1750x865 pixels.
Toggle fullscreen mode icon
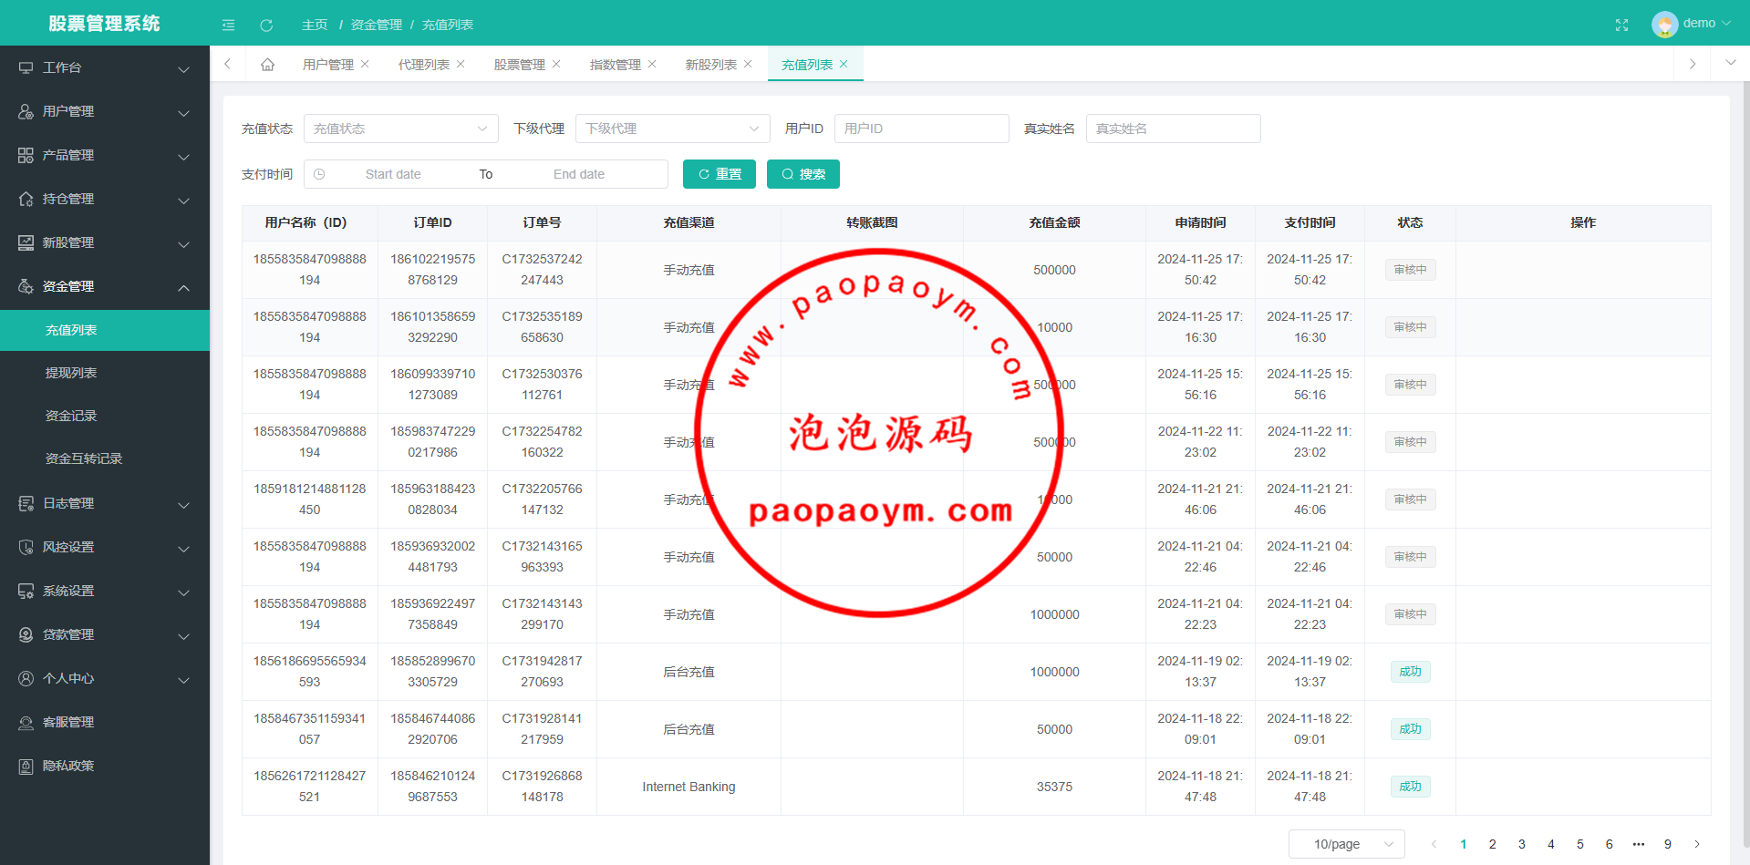pyautogui.click(x=1621, y=25)
